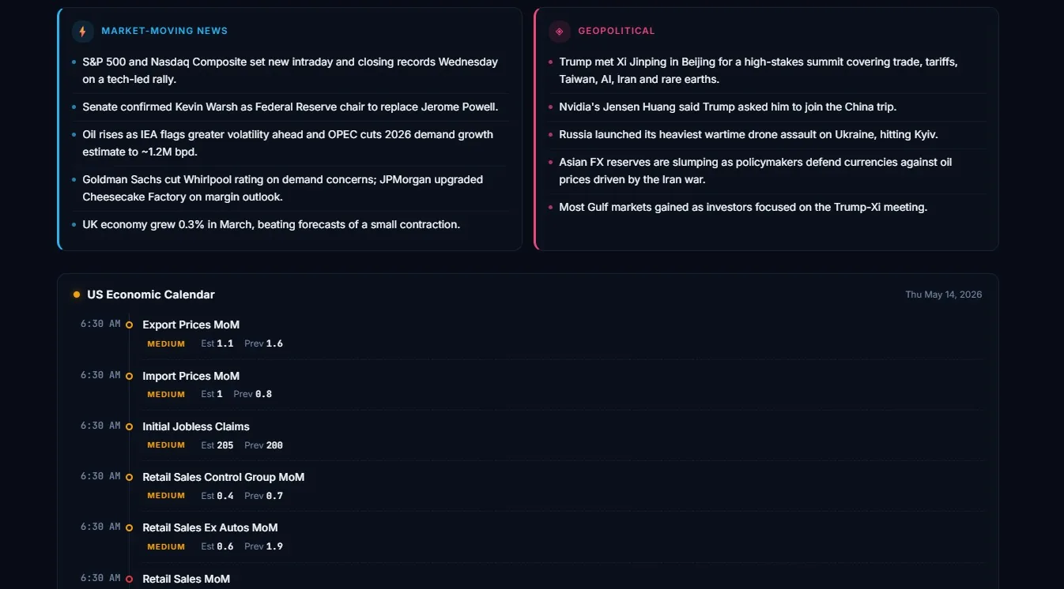
Task: Click the Initial Jobless Claims timeline circle
Action: (129, 426)
